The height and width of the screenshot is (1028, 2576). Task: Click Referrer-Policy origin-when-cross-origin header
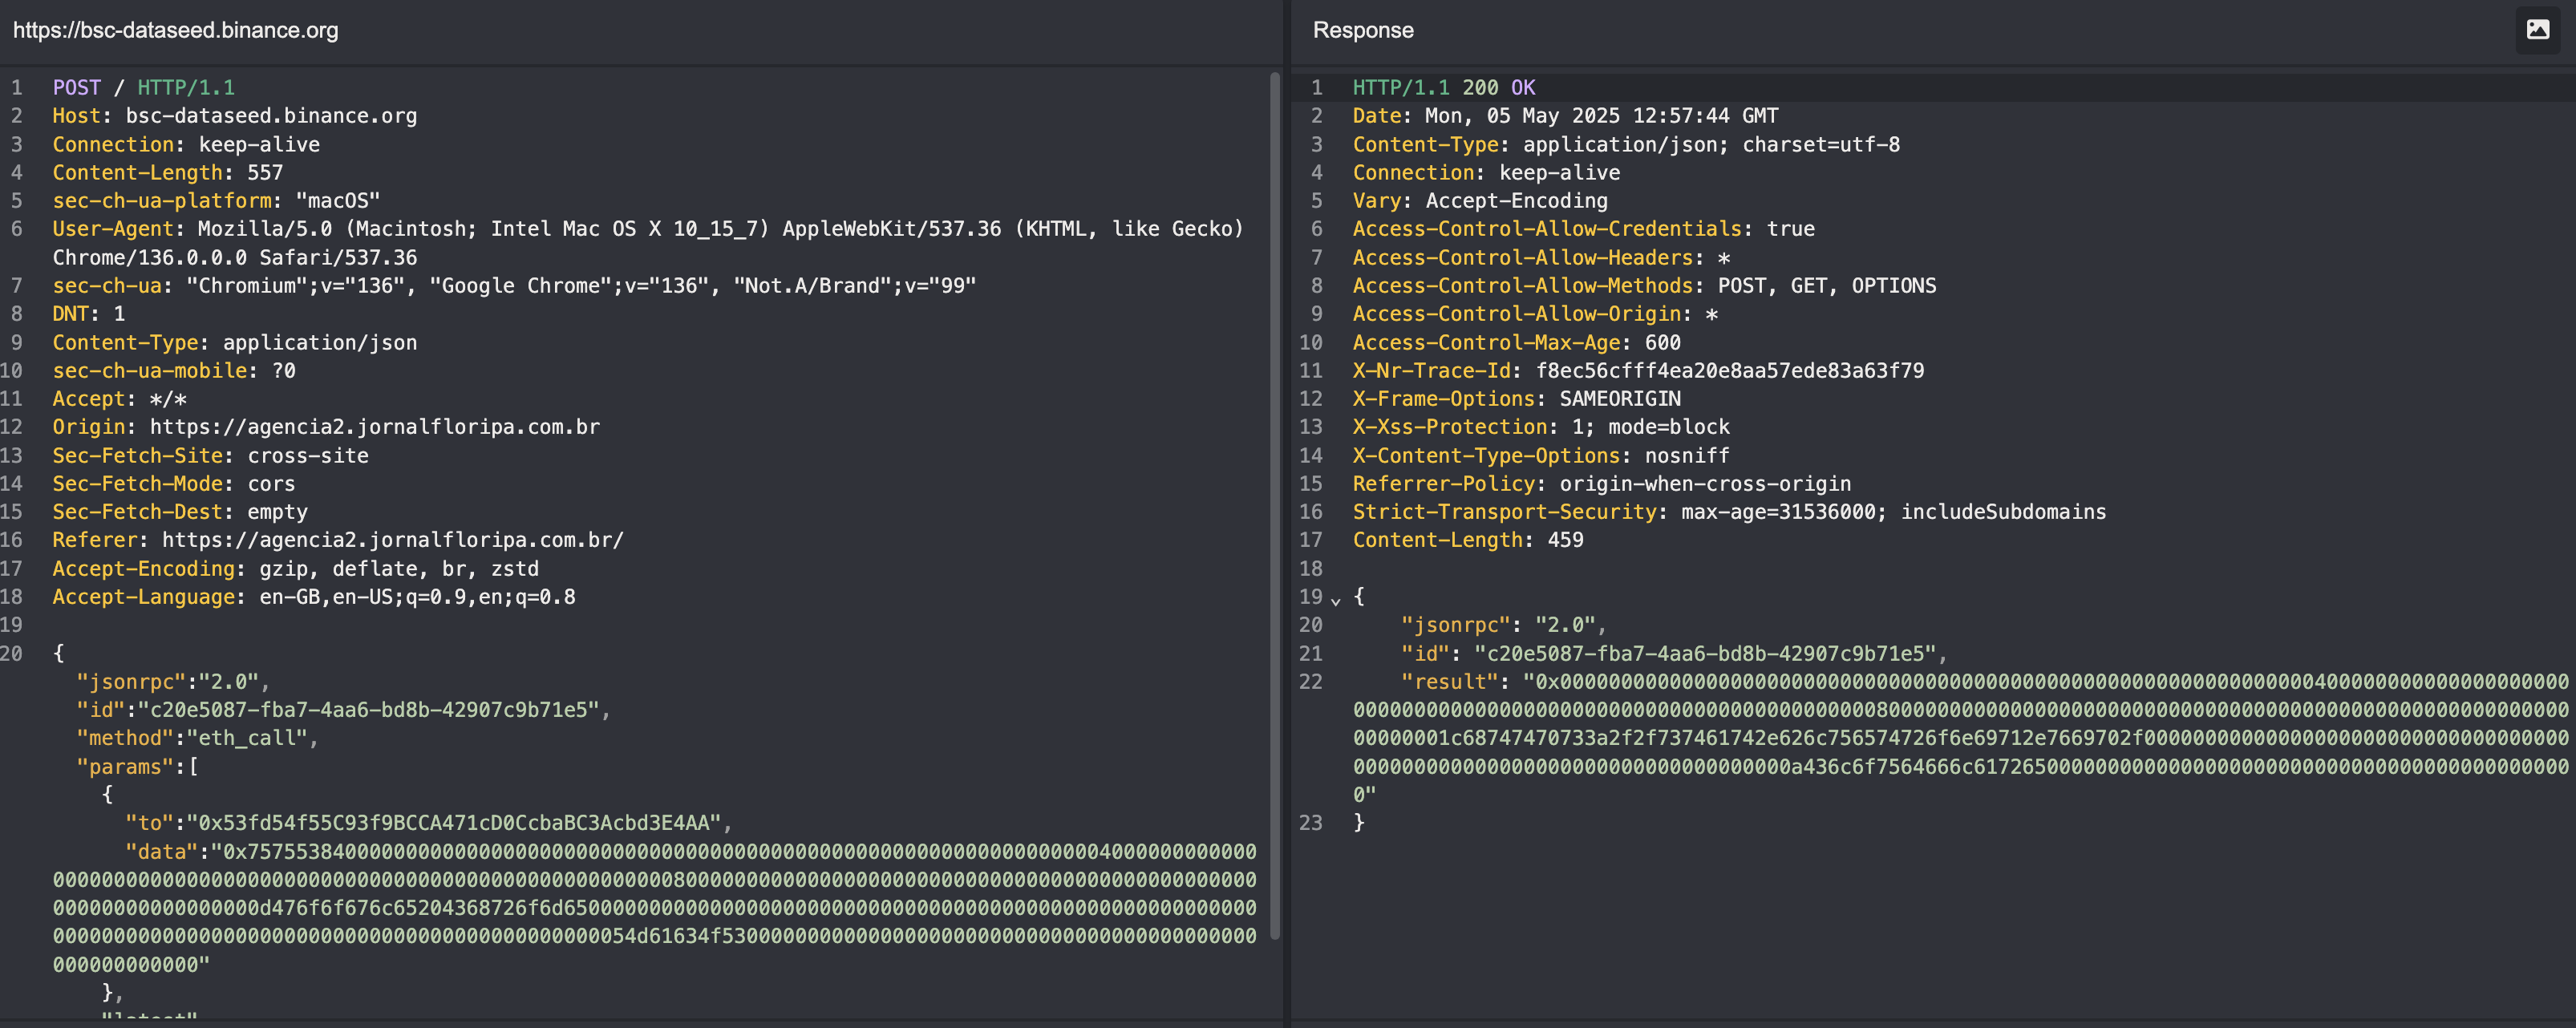tap(1602, 483)
